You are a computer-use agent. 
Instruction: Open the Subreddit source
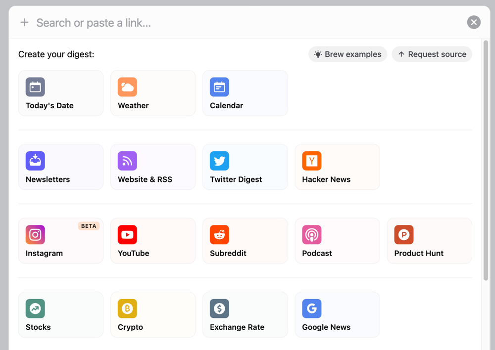click(x=245, y=241)
